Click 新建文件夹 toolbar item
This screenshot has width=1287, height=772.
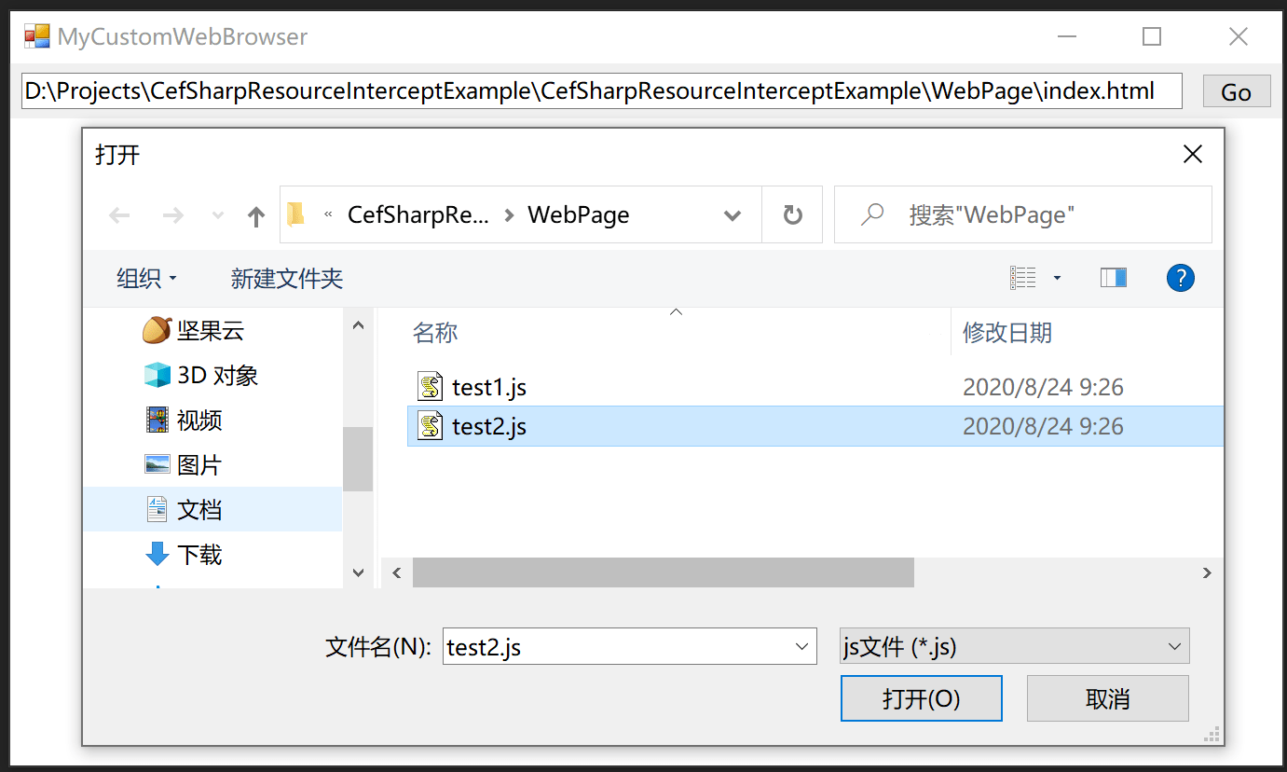click(287, 278)
